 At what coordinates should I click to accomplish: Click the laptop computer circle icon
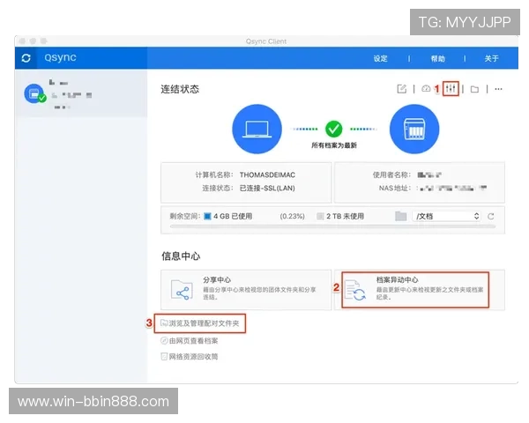[x=257, y=129]
